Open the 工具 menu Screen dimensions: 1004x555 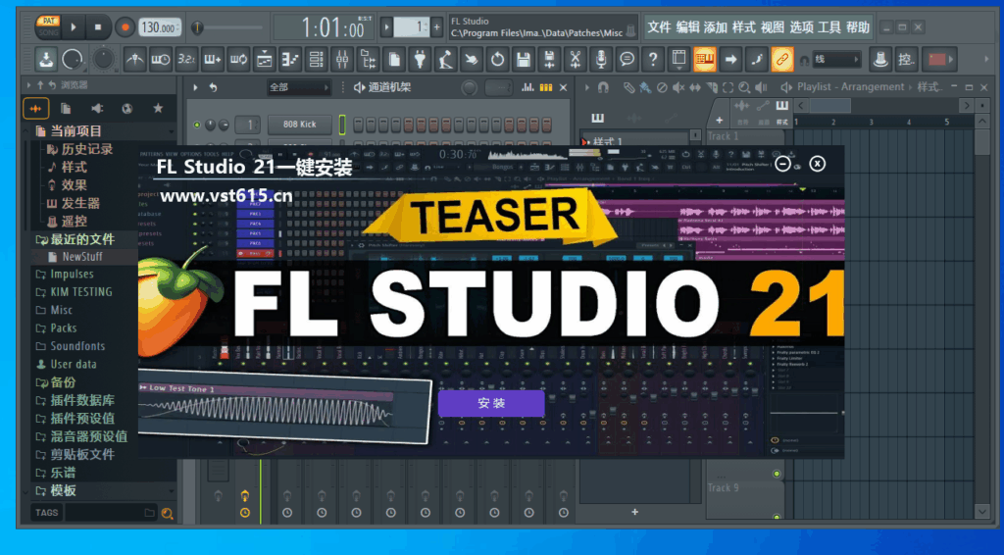[829, 26]
